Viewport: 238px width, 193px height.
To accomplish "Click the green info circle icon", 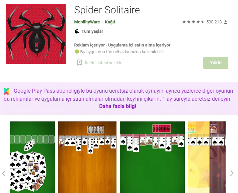I will pyautogui.click(x=77, y=52).
